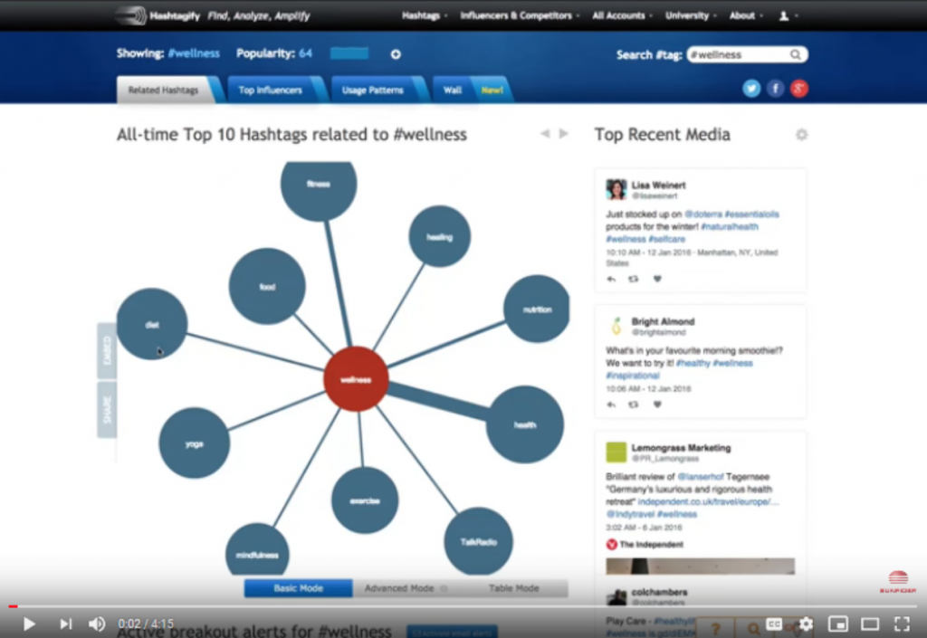Viewport: 927px width, 638px height.
Task: Open video settings gear
Action: [806, 624]
